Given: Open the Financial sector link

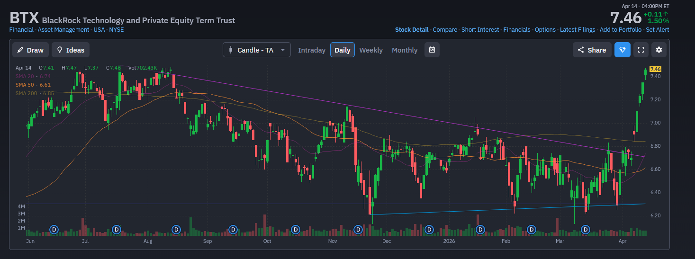Looking at the screenshot, I should point(21,29).
